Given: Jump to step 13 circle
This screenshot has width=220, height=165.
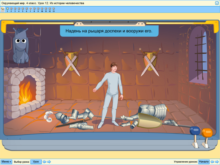Looking at the screenshot, I should coord(54,9).
